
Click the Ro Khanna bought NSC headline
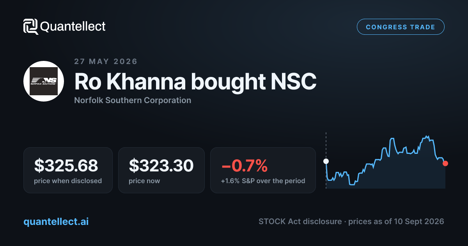point(195,81)
